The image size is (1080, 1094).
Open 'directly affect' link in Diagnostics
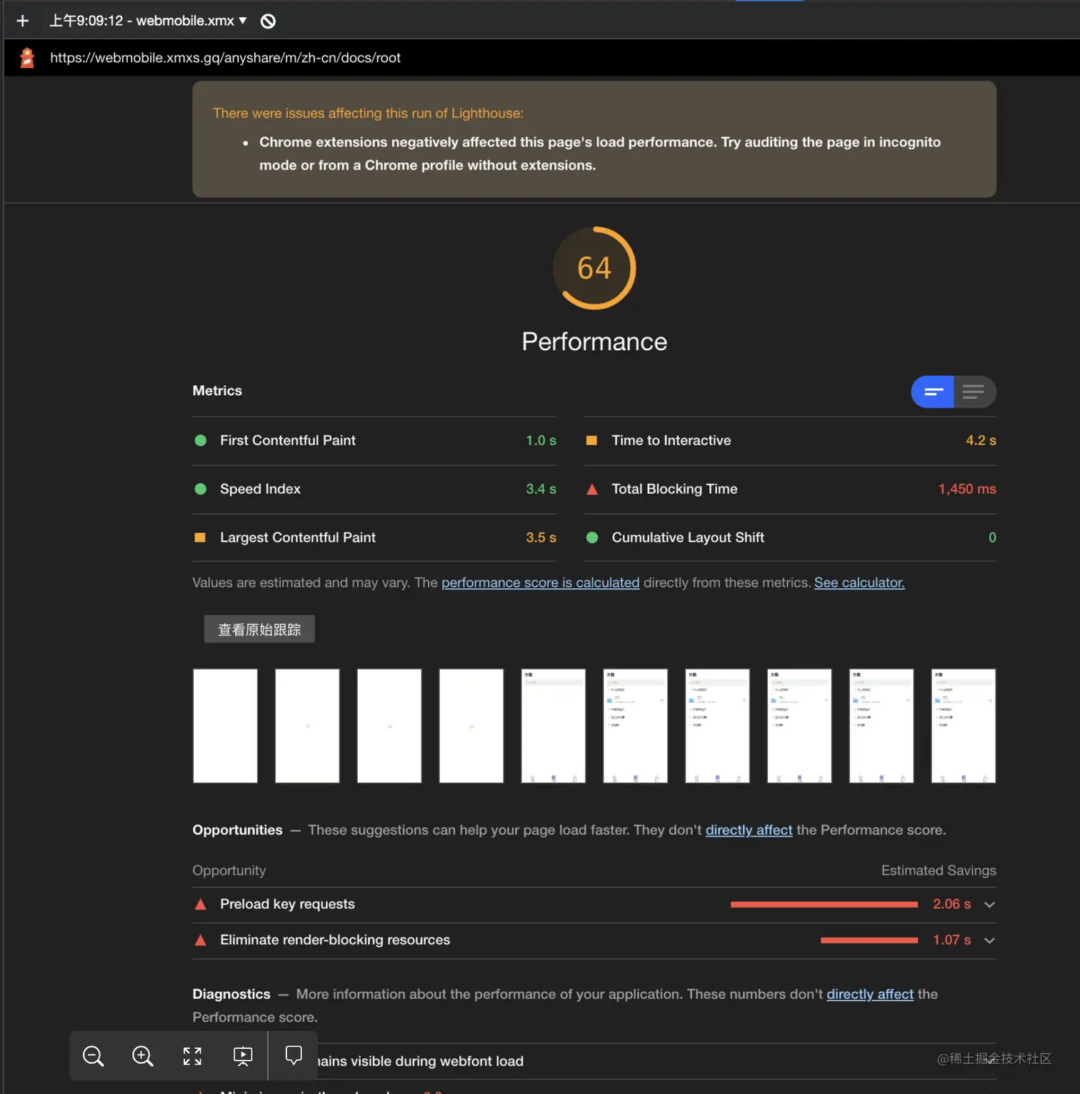coord(870,994)
